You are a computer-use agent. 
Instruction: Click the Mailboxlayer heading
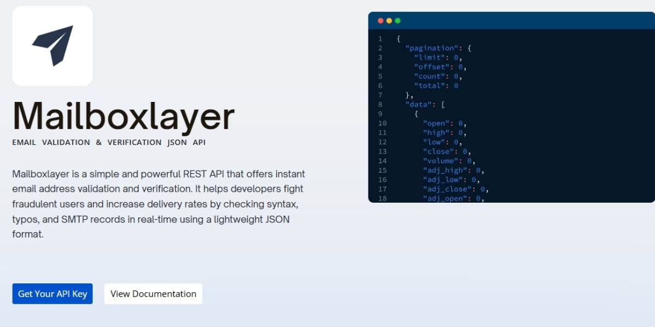[123, 116]
